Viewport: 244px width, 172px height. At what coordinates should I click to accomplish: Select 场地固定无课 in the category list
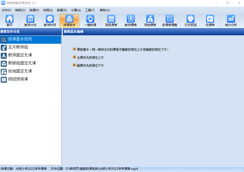(30, 71)
